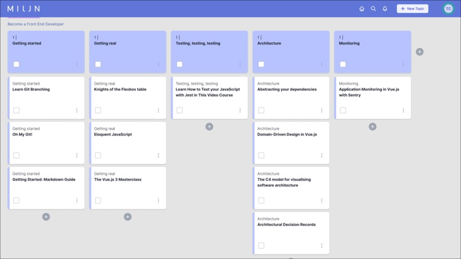Mark Learn Git Branching as done
This screenshot has width=461, height=259.
(16, 110)
